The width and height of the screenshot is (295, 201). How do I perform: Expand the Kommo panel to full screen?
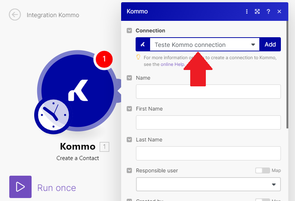tap(257, 12)
